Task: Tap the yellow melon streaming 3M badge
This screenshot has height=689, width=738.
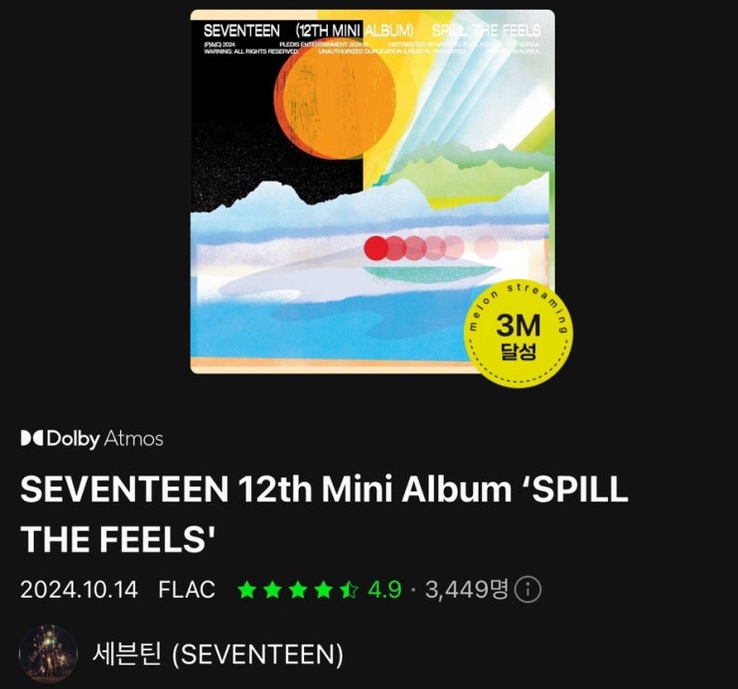Action: pyautogui.click(x=518, y=335)
